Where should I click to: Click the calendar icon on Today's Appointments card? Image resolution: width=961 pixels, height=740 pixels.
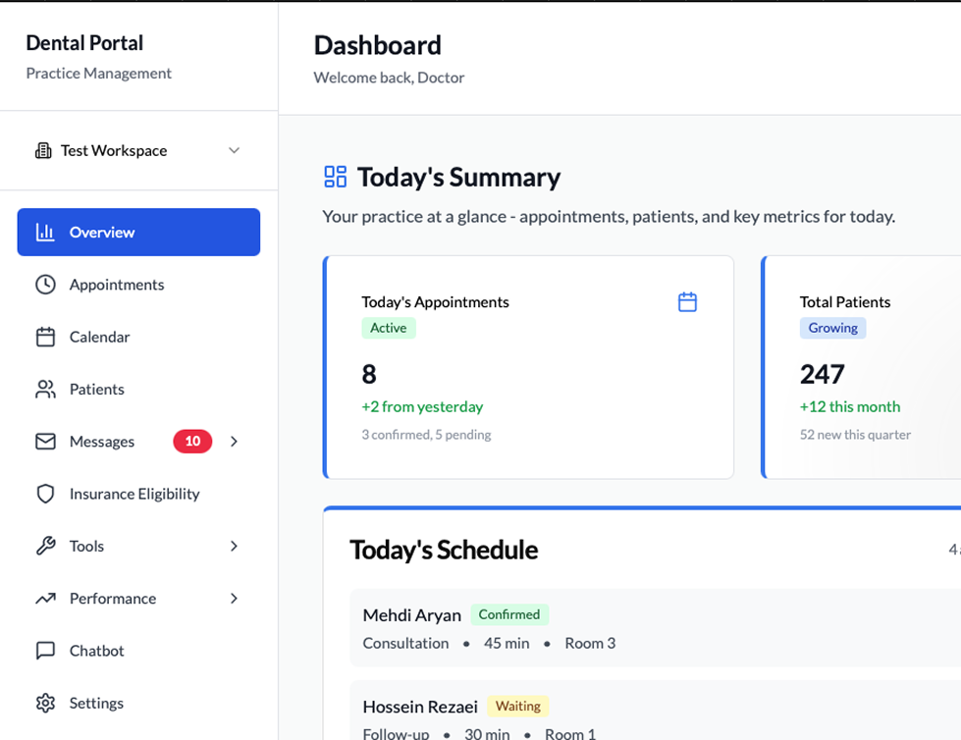(687, 301)
